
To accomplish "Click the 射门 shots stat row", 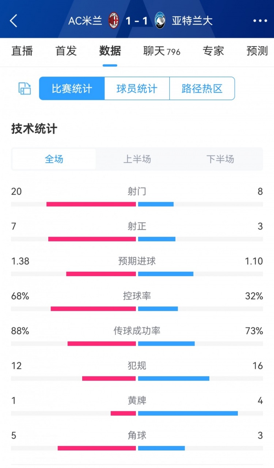I will tap(137, 191).
